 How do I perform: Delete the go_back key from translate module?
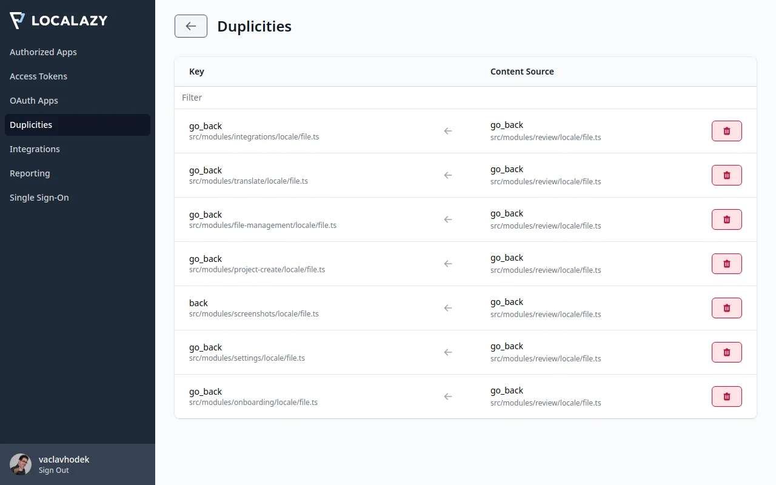pos(726,175)
